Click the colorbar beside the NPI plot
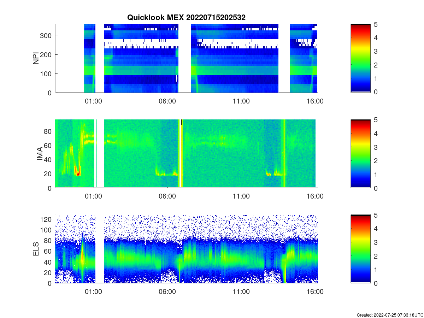This screenshot has width=424, height=318. pos(360,58)
